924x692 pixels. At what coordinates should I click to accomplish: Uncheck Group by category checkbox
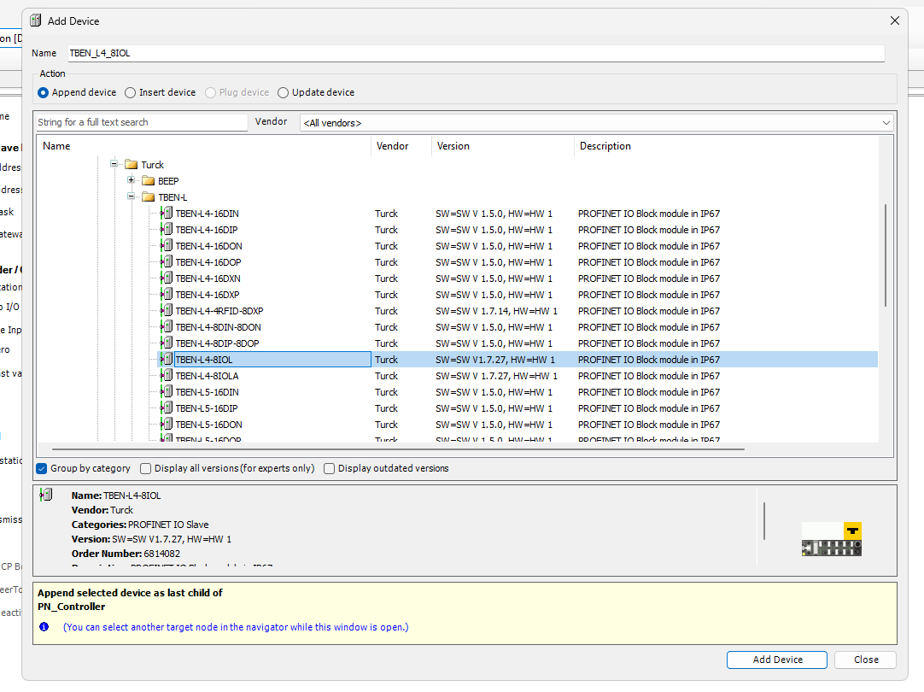(x=41, y=469)
